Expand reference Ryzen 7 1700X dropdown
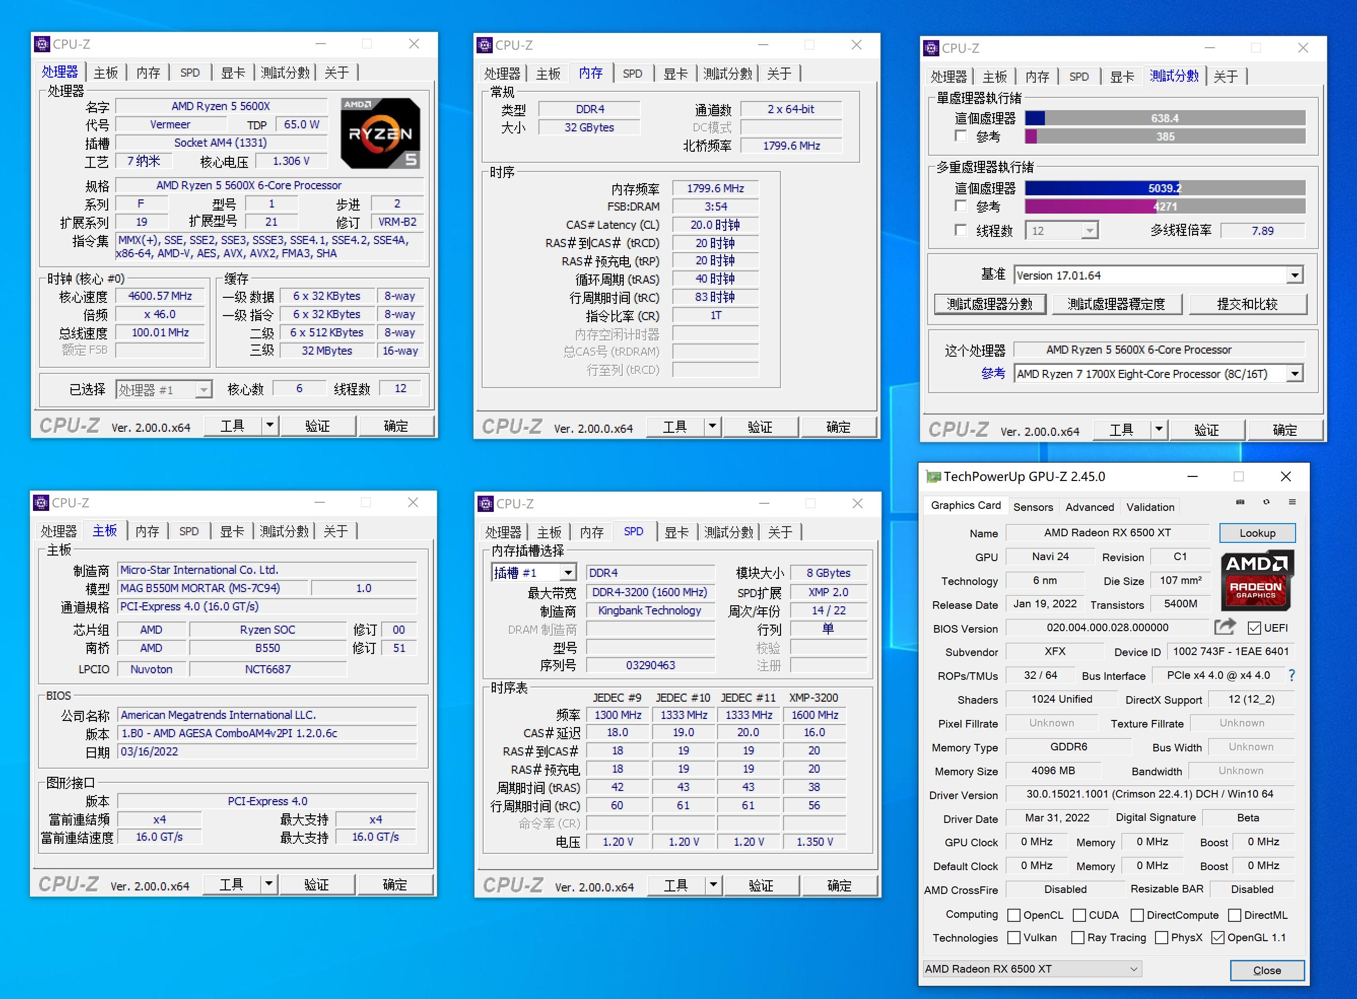This screenshot has height=999, width=1357. pos(1294,374)
